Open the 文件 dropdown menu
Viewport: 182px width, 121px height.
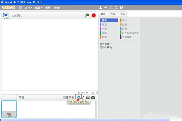(x=29, y=8)
